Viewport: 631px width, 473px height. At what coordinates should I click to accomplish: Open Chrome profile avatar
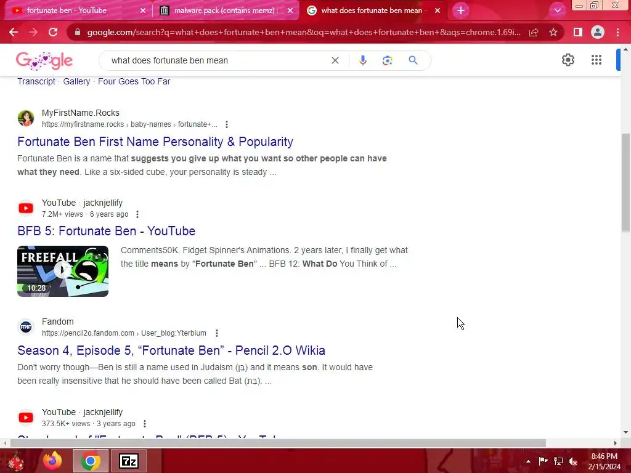598,32
